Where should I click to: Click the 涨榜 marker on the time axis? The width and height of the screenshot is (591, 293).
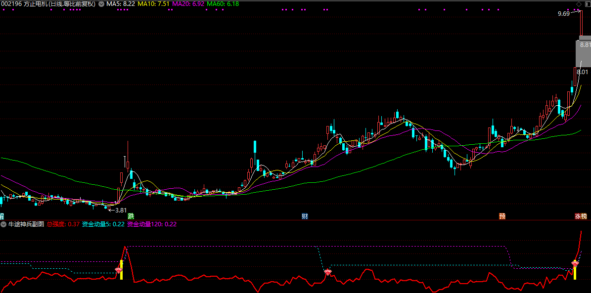click(581, 216)
